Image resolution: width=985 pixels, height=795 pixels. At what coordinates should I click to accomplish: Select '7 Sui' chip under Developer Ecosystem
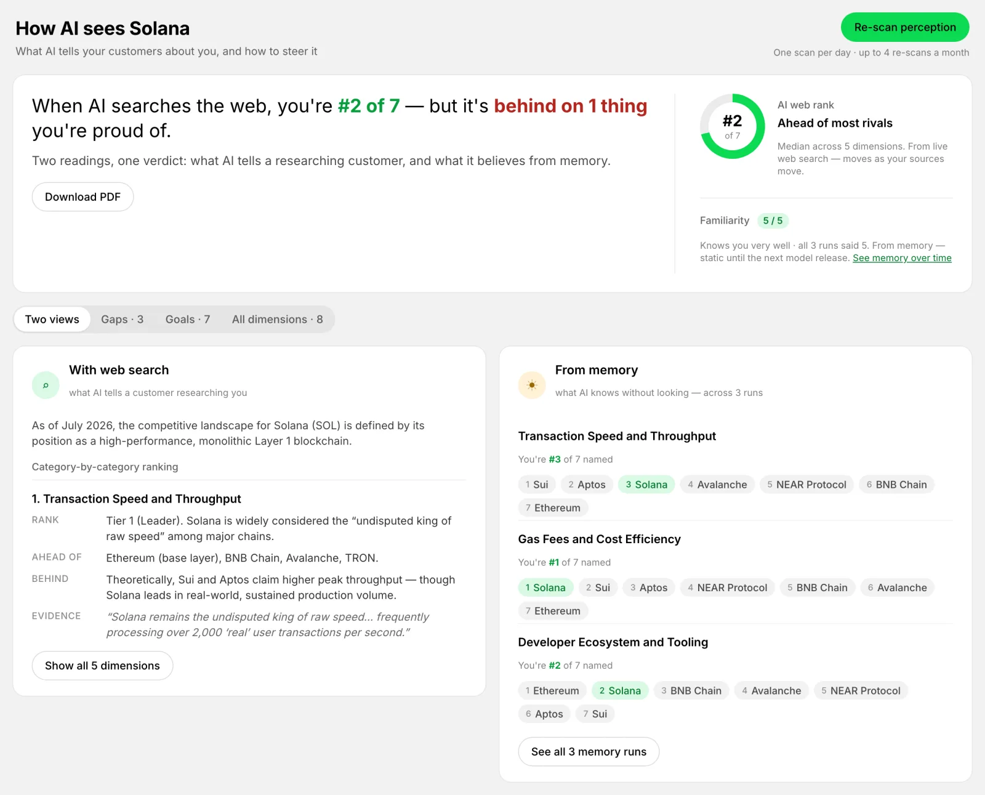coord(595,714)
